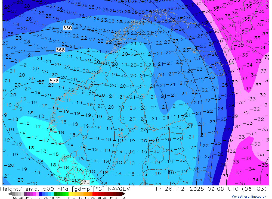The image size is (272, 199).
Task: Select the darkest blue legend swatch
Action: click(x=40, y=194)
